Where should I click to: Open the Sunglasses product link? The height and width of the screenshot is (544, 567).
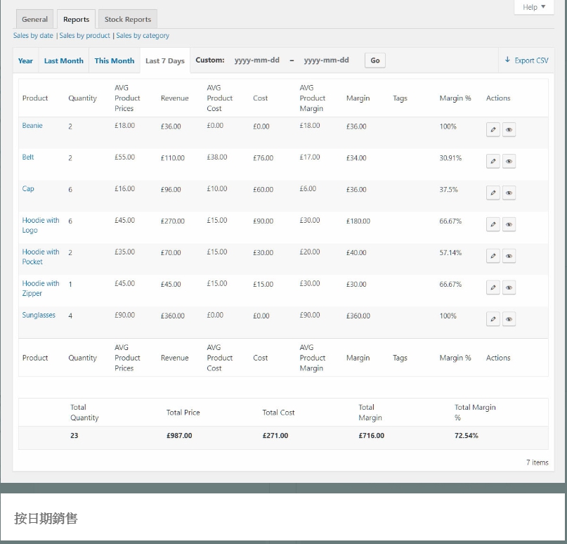click(39, 316)
